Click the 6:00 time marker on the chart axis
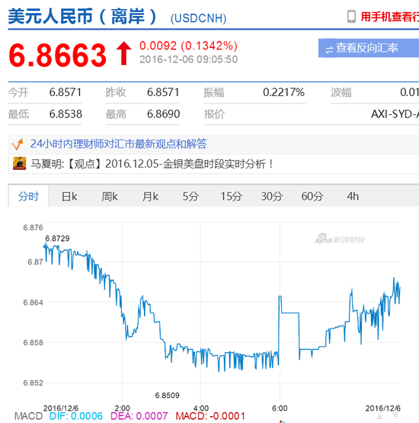419x423 pixels. click(x=280, y=409)
